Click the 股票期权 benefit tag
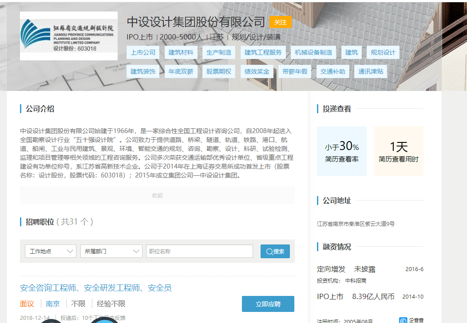The width and height of the screenshot is (467, 323). 219,71
